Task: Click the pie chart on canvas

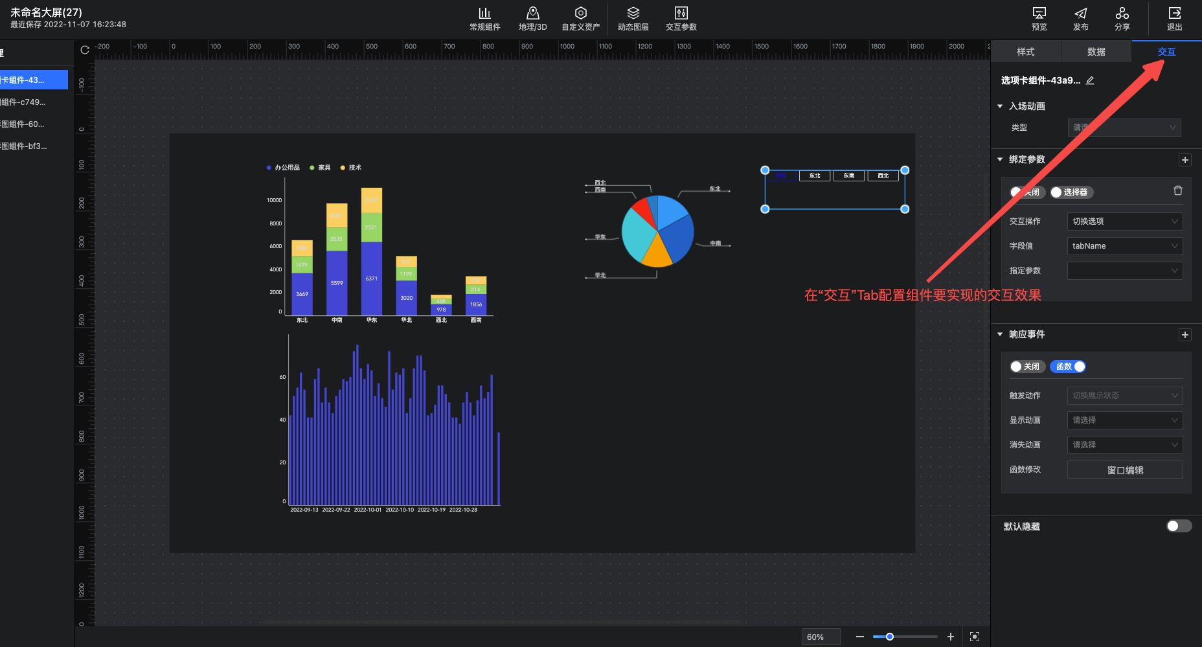Action: [x=657, y=231]
